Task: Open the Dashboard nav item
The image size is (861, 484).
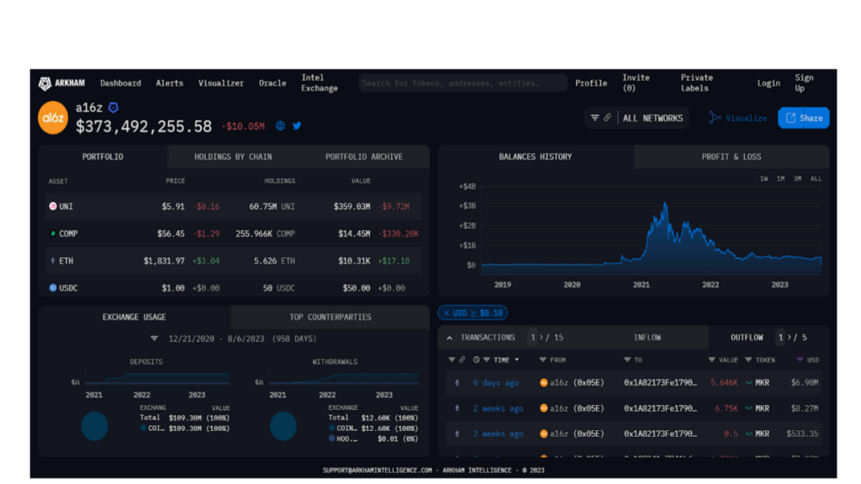Action: (x=120, y=83)
